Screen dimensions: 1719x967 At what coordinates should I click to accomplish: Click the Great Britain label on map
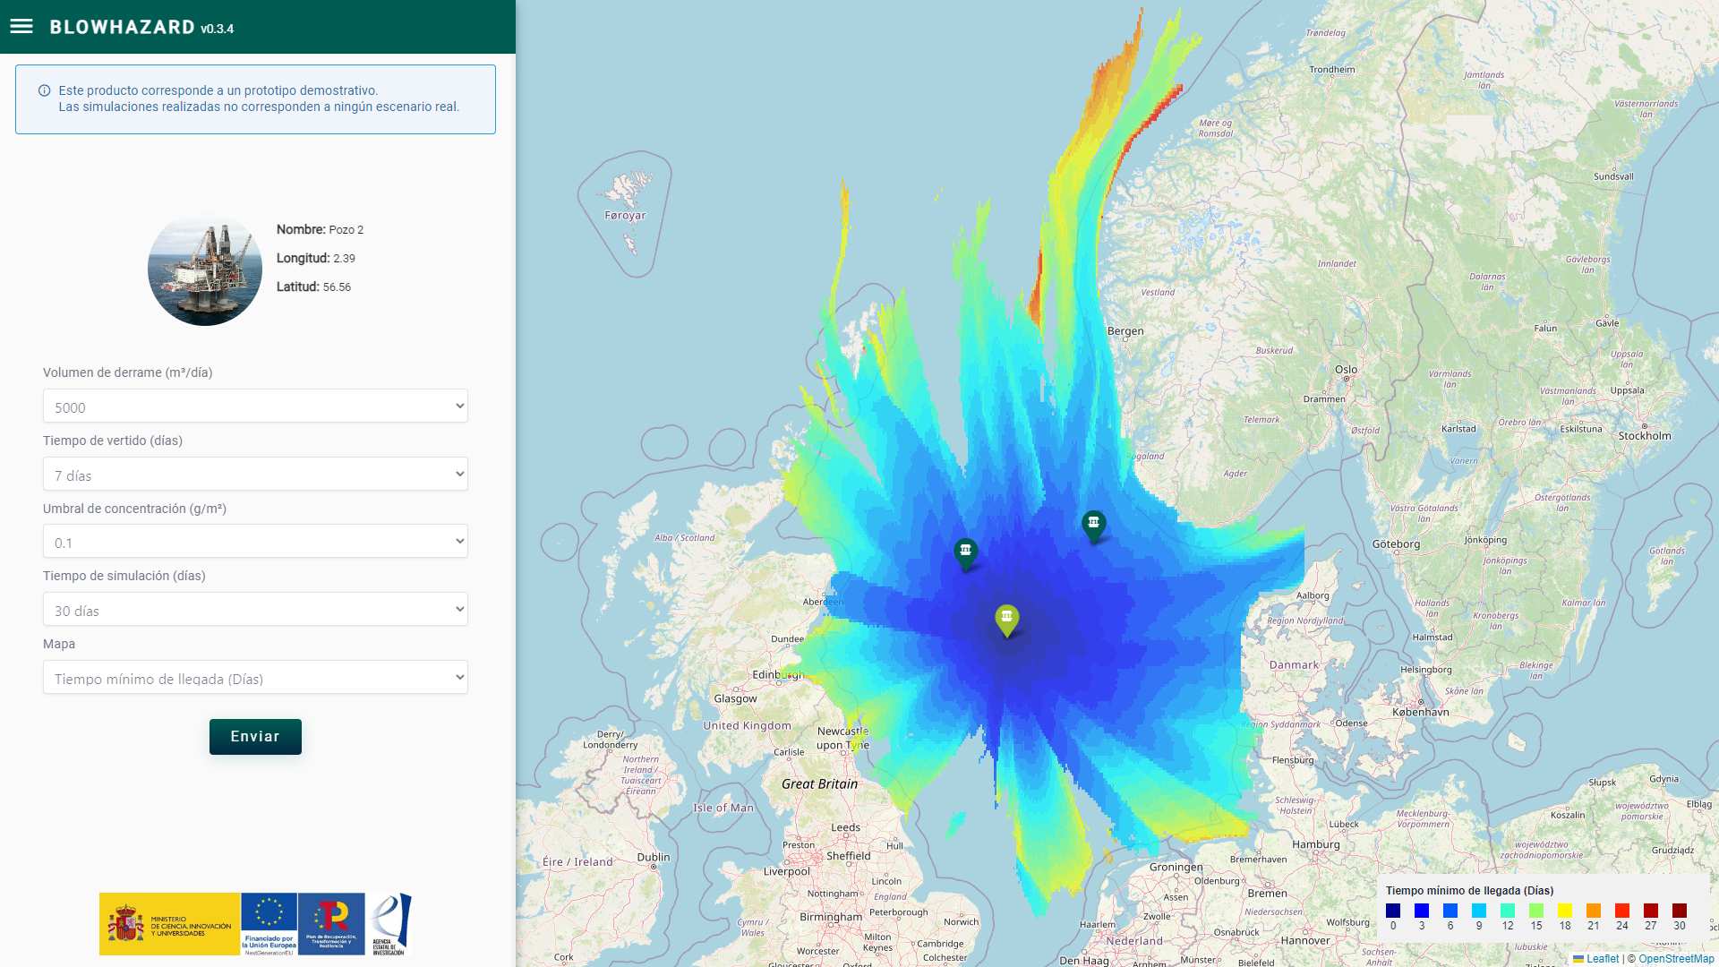click(819, 784)
